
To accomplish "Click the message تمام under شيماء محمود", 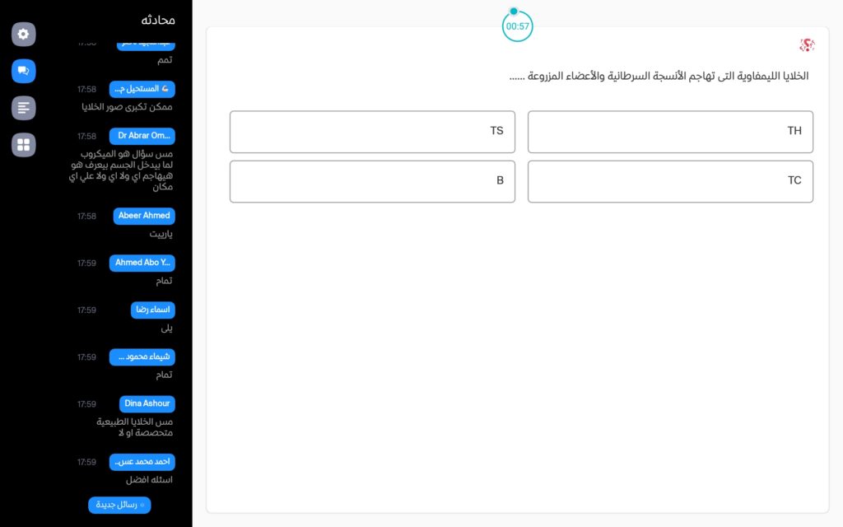I will pyautogui.click(x=164, y=375).
